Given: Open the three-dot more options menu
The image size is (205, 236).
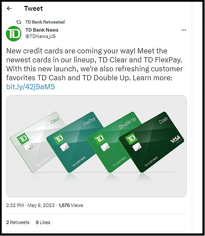Looking at the screenshot, I should (x=184, y=30).
